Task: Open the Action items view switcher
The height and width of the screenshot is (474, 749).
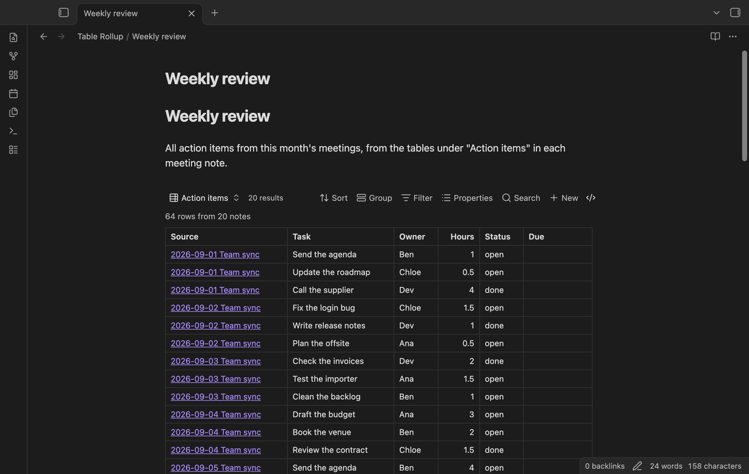Action: pos(205,198)
